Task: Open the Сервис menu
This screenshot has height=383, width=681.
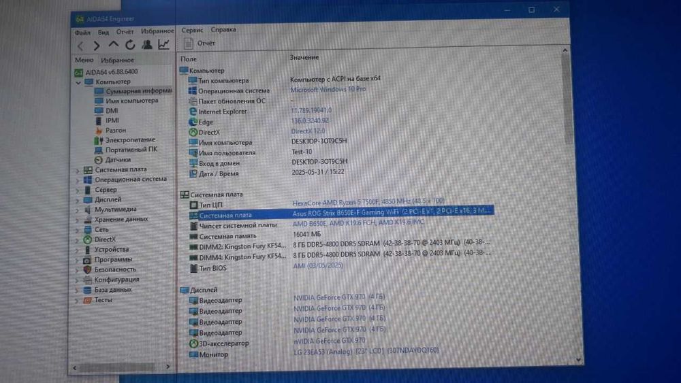Action: [193, 30]
